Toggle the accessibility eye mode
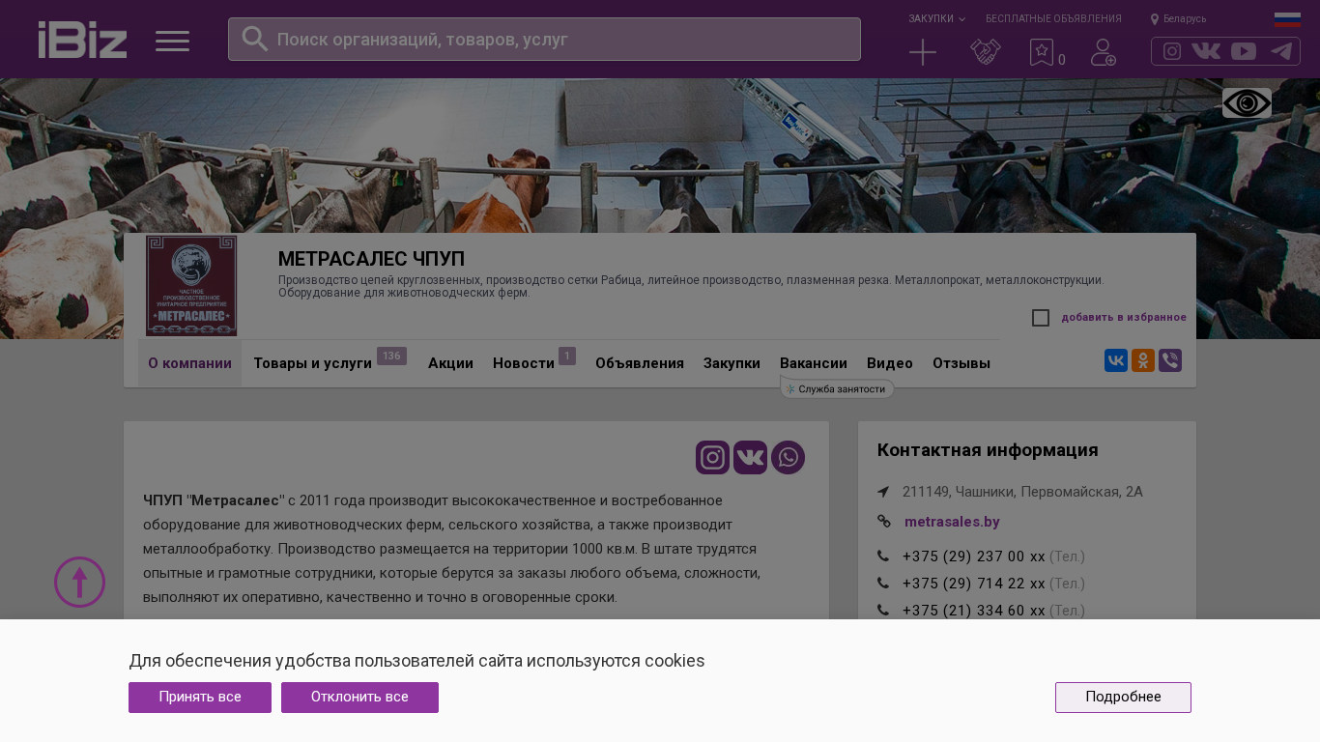The height and width of the screenshot is (742, 1320). [1247, 102]
